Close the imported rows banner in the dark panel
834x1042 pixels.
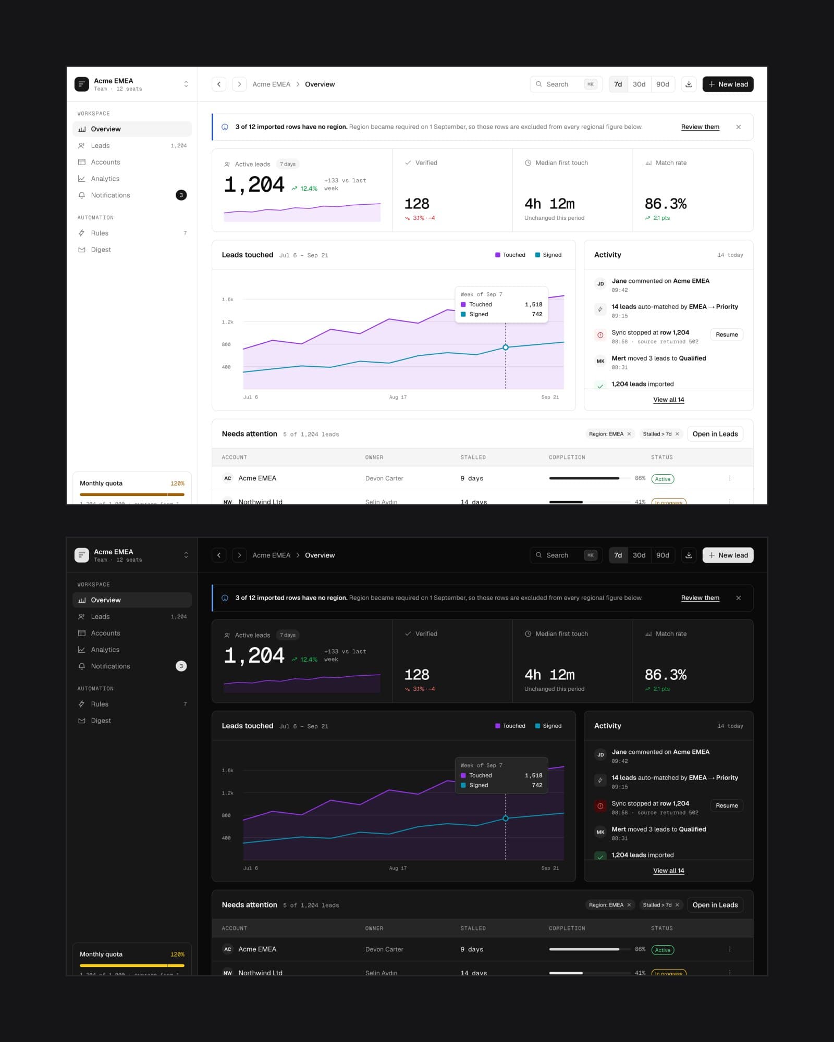coord(738,598)
